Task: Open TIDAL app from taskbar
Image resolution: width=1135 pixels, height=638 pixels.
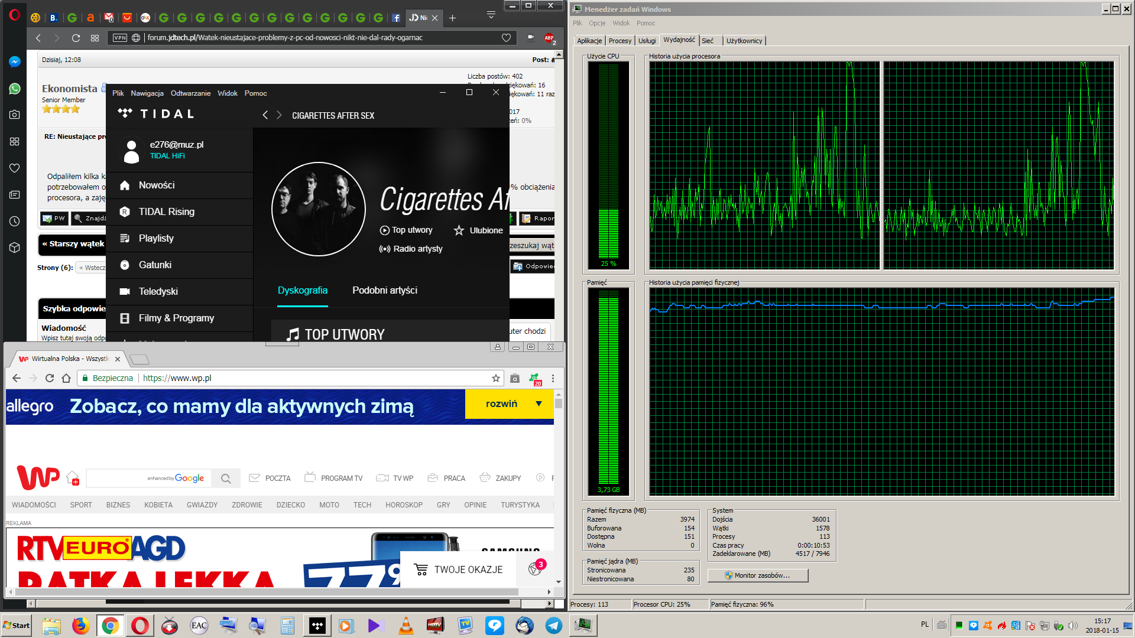Action: point(317,626)
